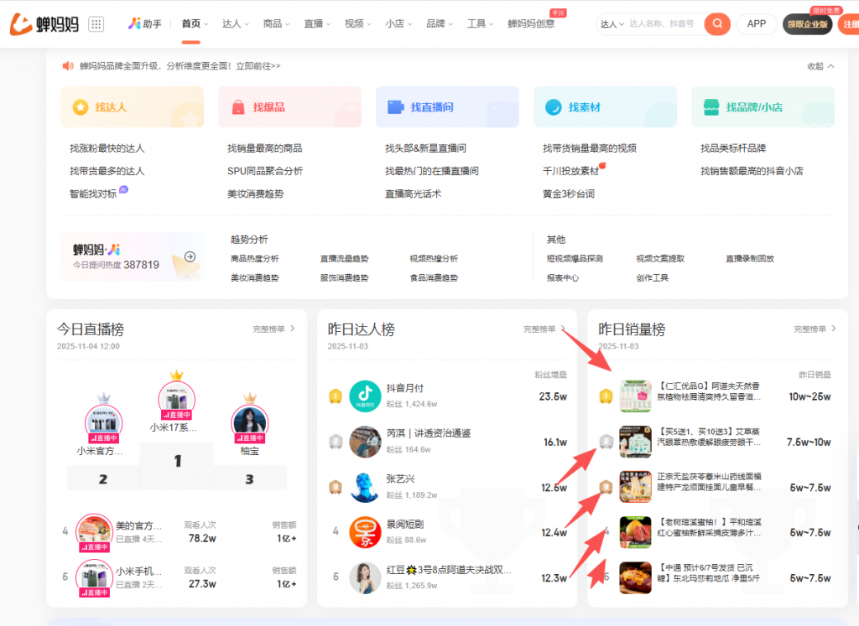Select the 首页 menu item

pos(190,23)
